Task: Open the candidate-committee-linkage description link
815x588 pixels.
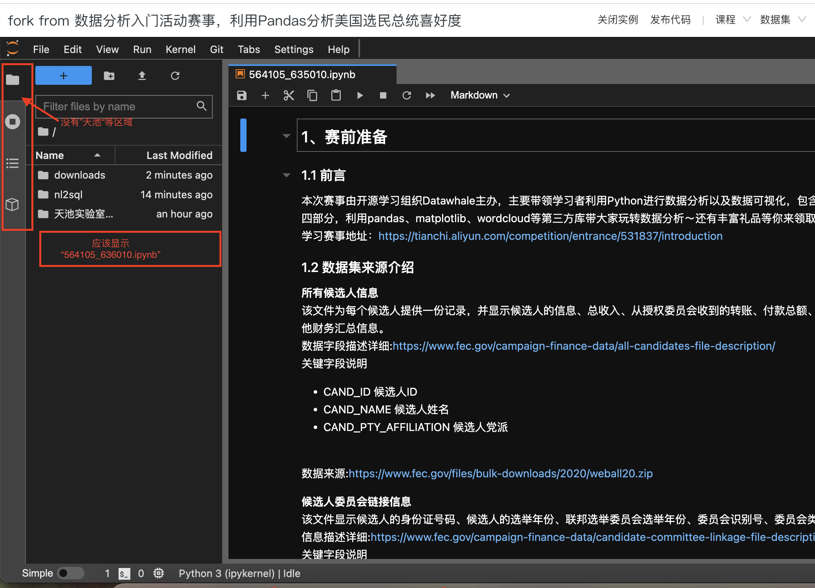Action: [x=593, y=537]
